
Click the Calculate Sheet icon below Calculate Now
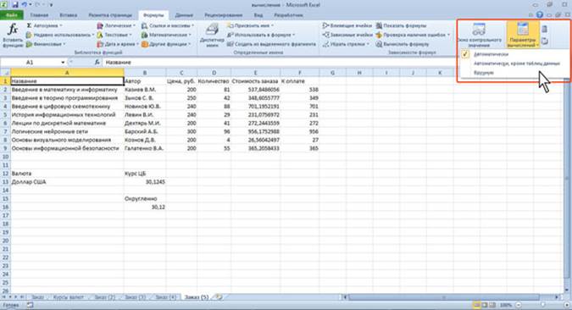click(545, 42)
